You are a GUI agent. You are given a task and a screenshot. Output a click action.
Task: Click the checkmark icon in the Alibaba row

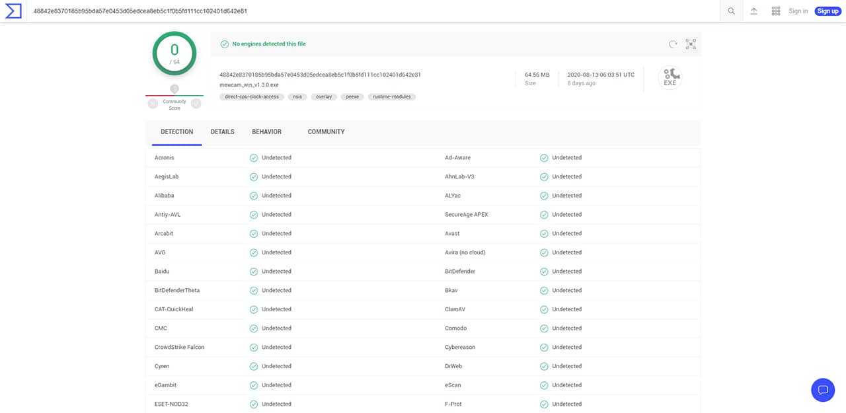254,196
